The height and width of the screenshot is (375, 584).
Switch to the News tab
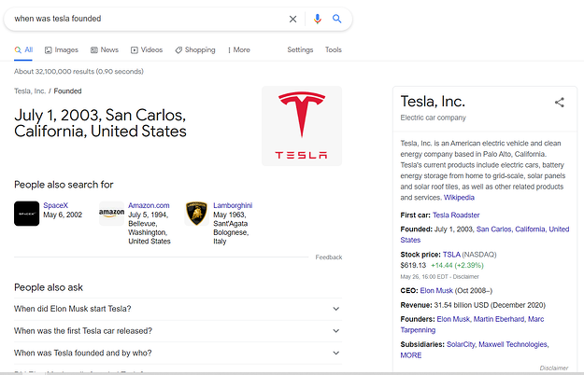click(x=105, y=49)
